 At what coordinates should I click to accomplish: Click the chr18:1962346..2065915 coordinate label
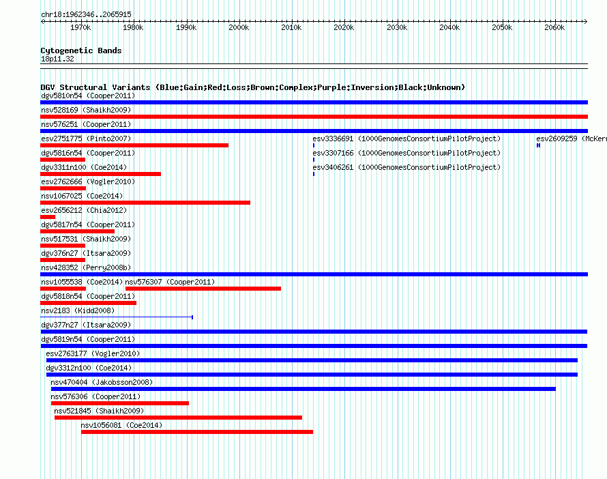coord(86,14)
